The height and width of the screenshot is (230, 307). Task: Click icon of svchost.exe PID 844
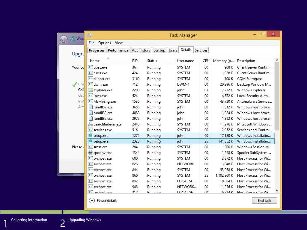coord(91,170)
